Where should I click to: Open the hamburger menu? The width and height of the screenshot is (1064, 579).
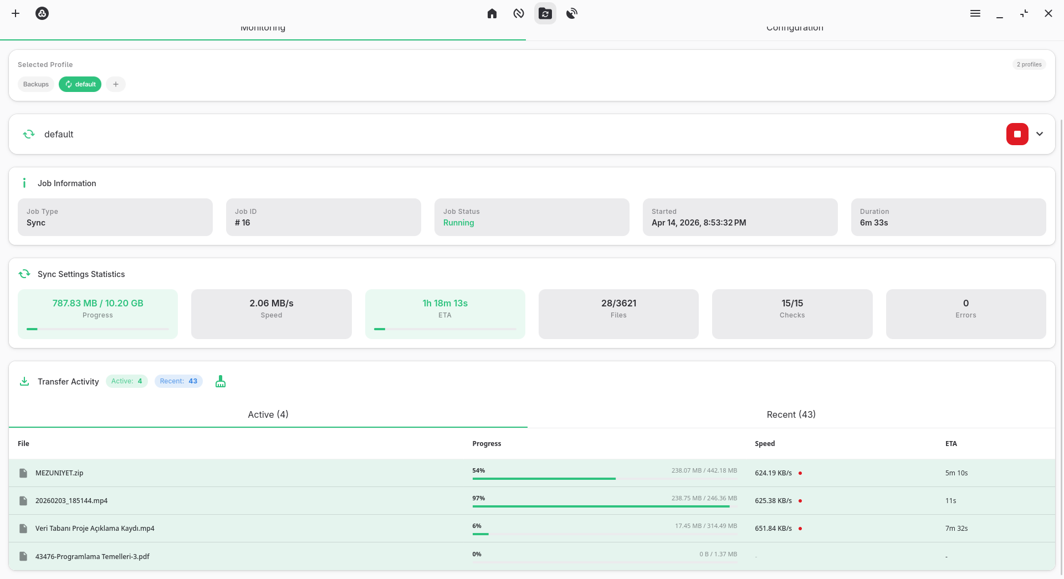click(x=975, y=13)
